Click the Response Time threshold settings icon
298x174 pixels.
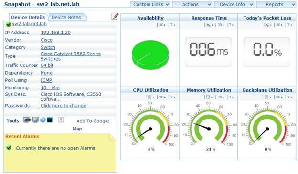[x=209, y=25]
